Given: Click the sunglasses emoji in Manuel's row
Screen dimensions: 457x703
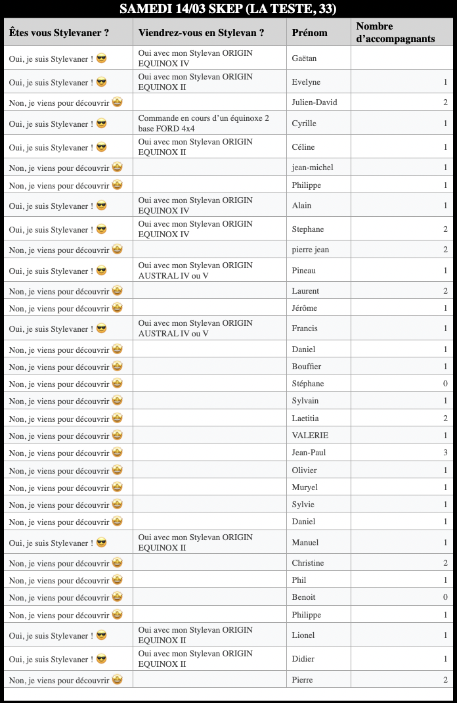Looking at the screenshot, I should click(x=102, y=543).
